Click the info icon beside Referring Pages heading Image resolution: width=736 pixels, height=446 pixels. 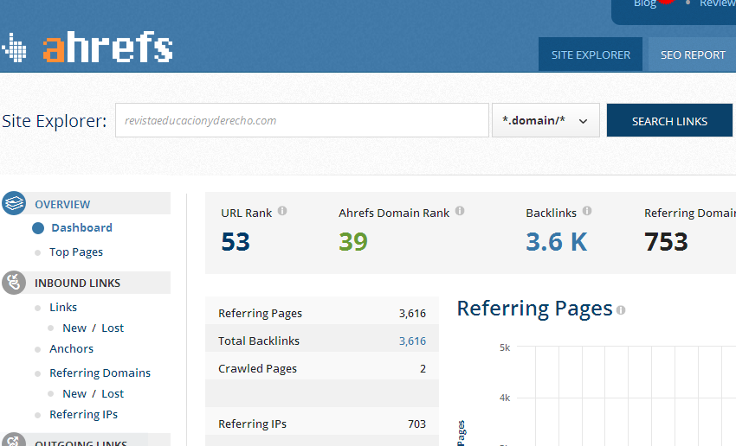point(621,310)
